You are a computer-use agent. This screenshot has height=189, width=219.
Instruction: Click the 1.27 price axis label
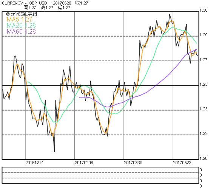click(x=204, y=60)
